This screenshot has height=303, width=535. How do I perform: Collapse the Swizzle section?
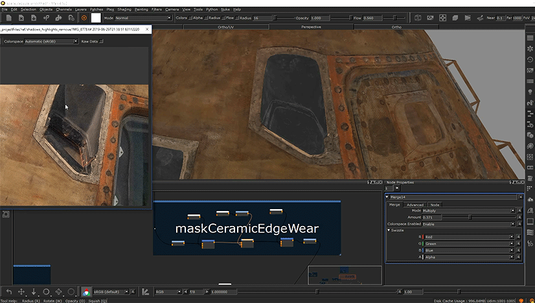389,230
